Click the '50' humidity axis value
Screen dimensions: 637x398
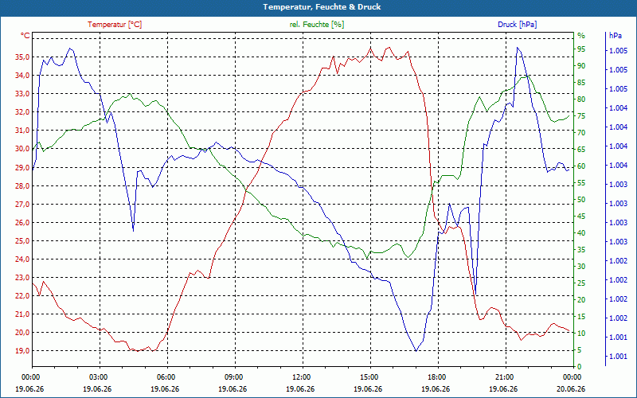581,200
